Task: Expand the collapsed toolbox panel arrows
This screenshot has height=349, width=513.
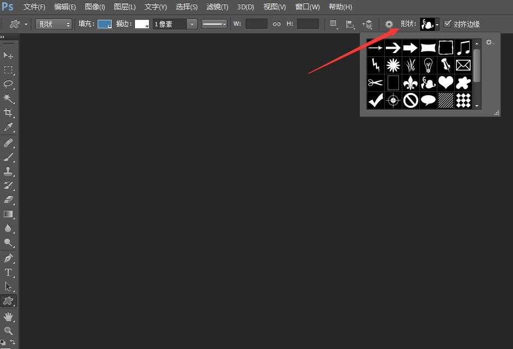Action: (x=2, y=37)
